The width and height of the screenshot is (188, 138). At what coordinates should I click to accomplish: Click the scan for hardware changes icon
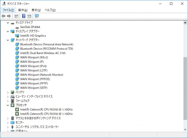37,16
